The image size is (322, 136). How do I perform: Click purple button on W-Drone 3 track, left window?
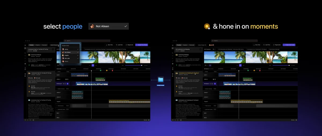(68, 84)
